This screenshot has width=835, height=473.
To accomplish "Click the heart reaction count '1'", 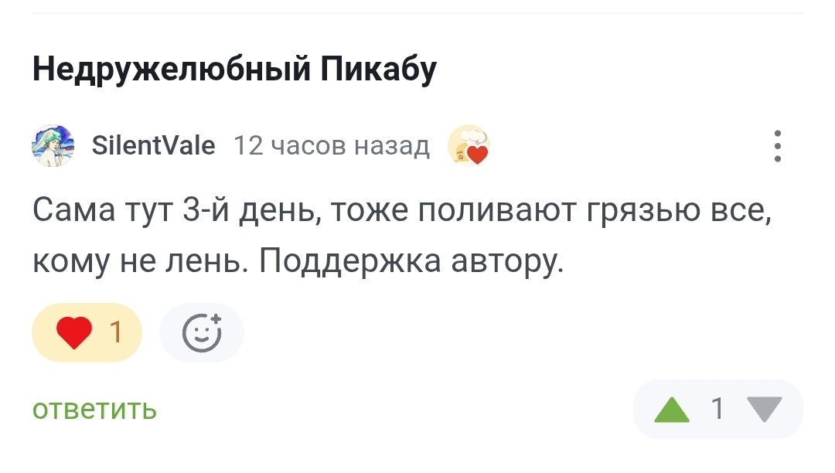I will [116, 333].
